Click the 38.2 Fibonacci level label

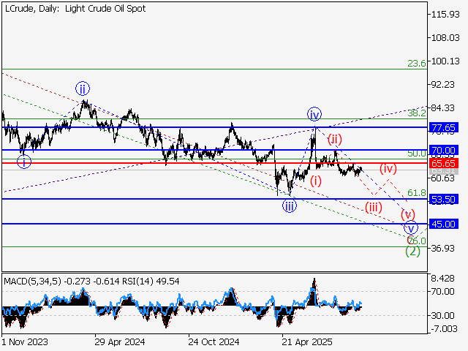click(x=417, y=113)
